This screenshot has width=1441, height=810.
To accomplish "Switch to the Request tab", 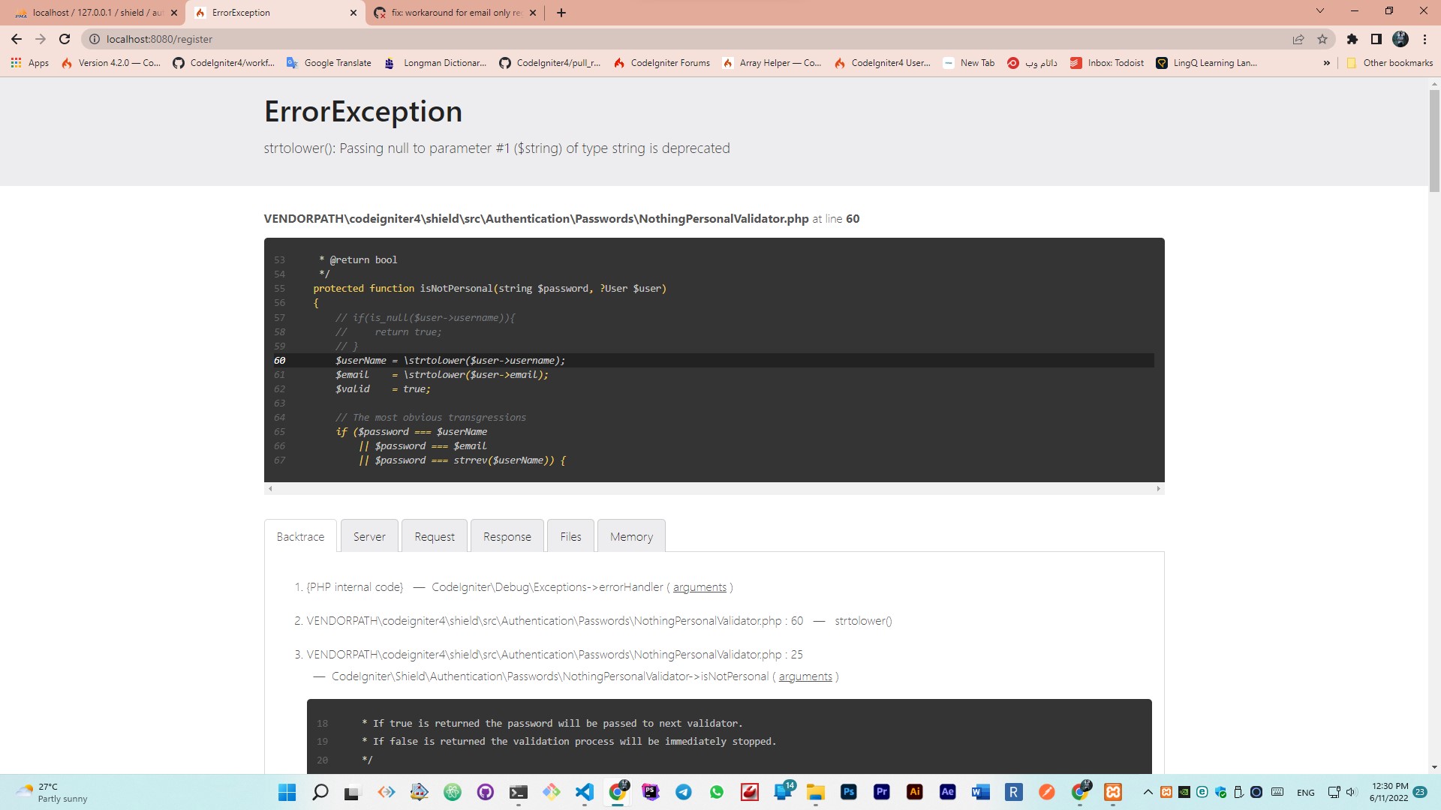I will tap(434, 537).
